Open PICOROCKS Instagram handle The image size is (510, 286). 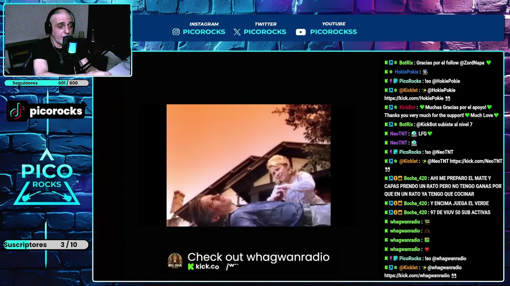pyautogui.click(x=204, y=32)
